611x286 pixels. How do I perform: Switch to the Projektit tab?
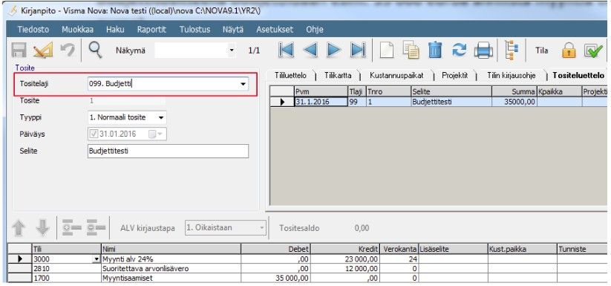[x=454, y=76]
